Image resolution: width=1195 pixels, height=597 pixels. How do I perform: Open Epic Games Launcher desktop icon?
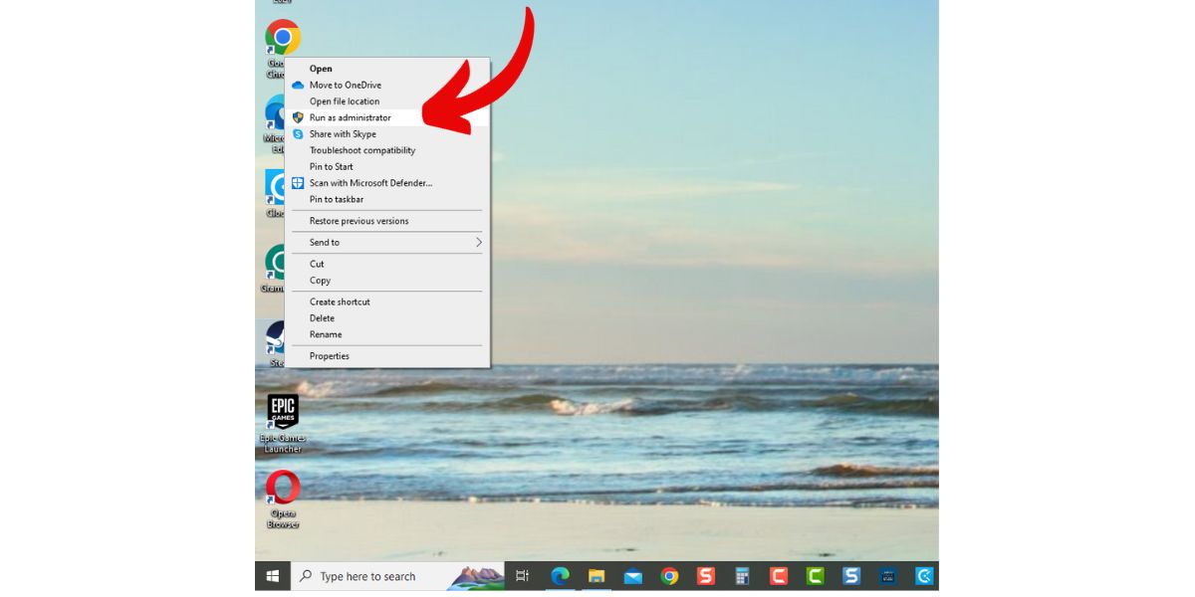(x=283, y=412)
